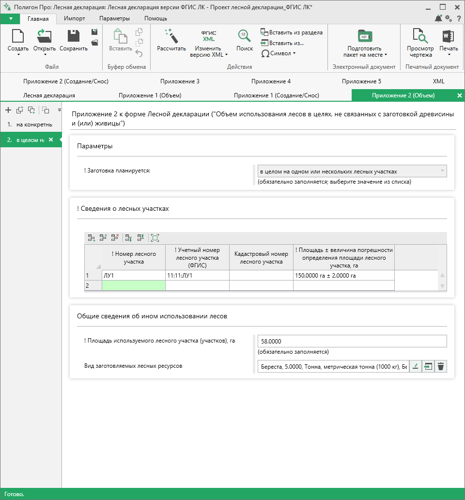Click the Площадь используемого лесного участка field
Image resolution: width=465 pixels, height=500 pixels.
click(352, 341)
